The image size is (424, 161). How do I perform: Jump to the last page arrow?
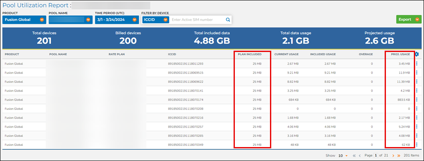(399, 156)
